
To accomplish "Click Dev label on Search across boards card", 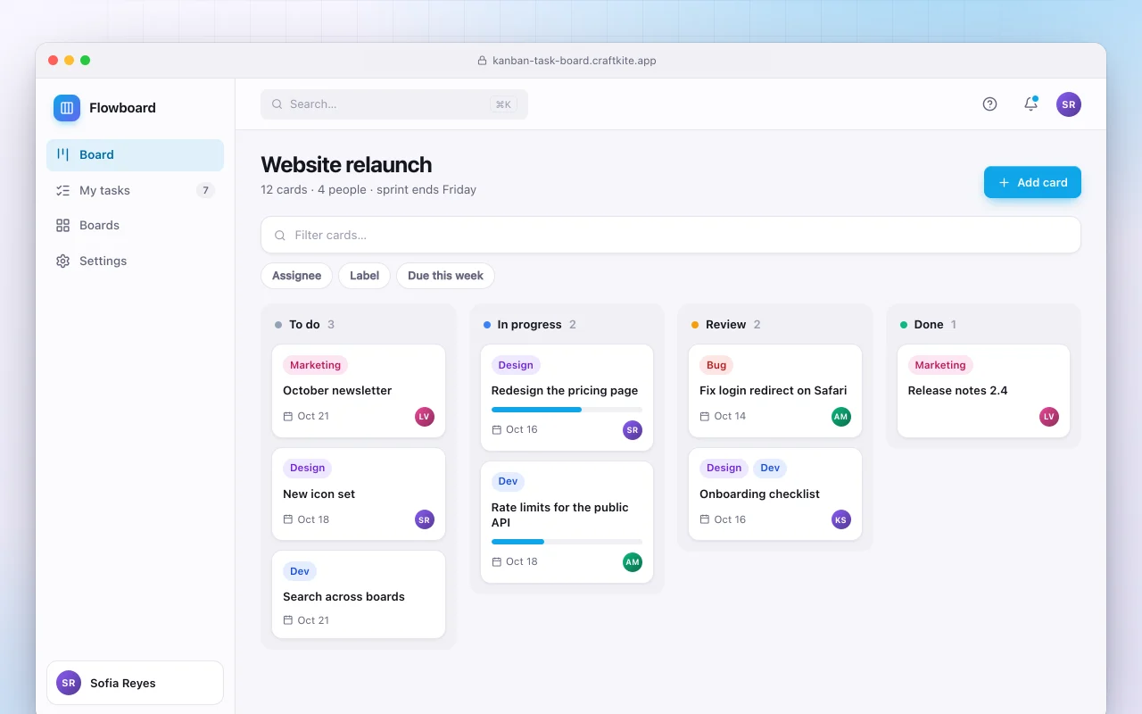I will click(x=300, y=571).
